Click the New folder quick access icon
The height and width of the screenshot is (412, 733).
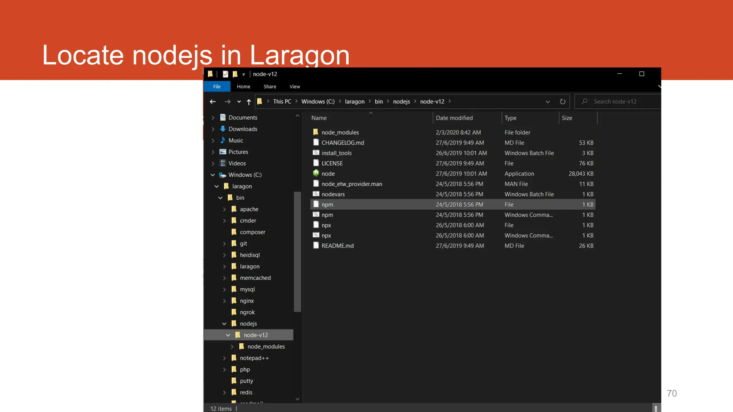235,74
